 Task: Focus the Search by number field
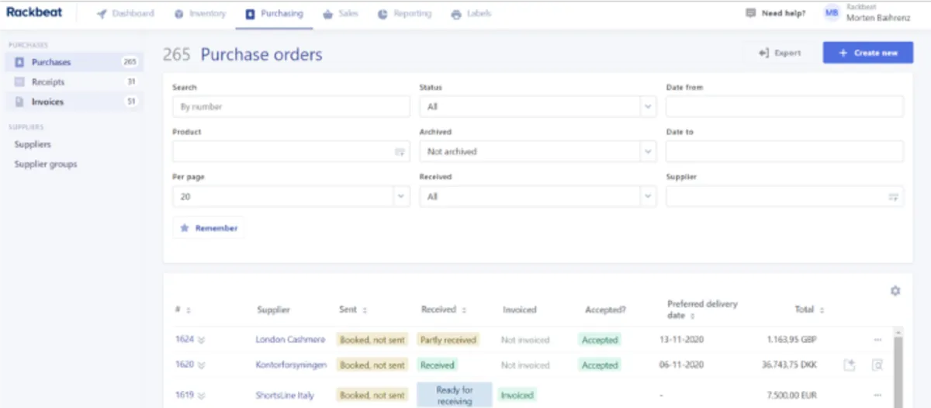291,107
